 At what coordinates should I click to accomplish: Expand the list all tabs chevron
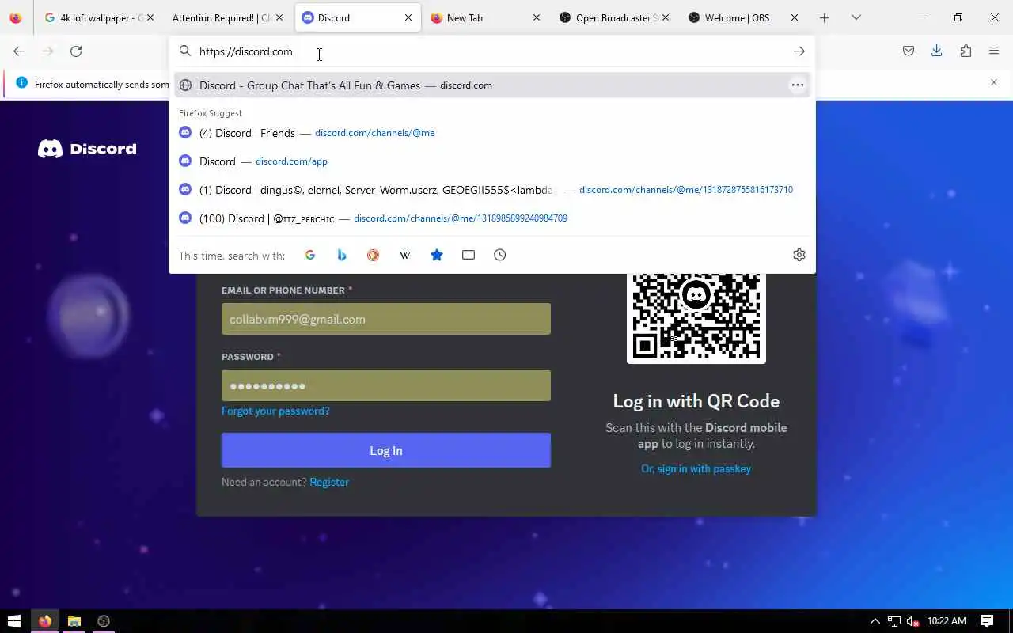coord(856,17)
